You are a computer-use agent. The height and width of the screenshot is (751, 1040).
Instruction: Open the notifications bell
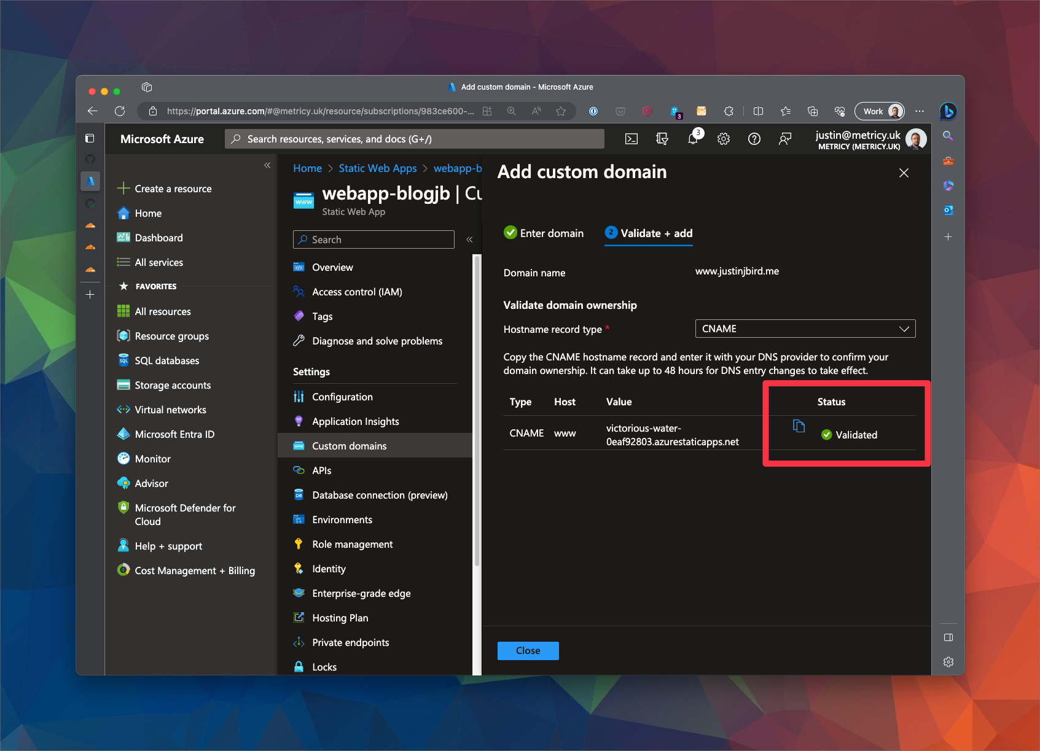click(x=693, y=139)
